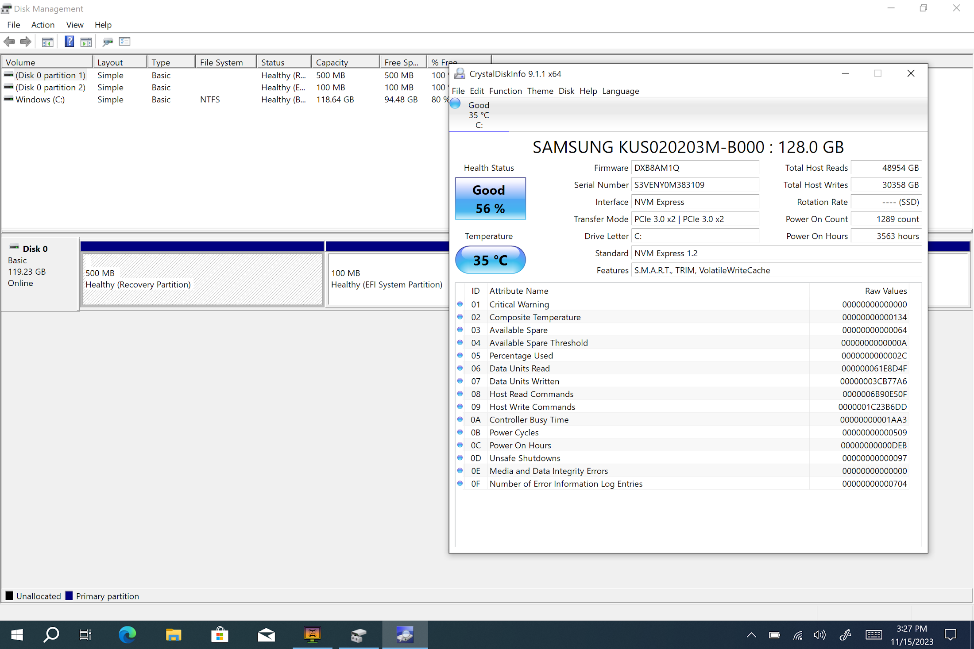Open the Windows Start menu
974x649 pixels.
click(17, 635)
